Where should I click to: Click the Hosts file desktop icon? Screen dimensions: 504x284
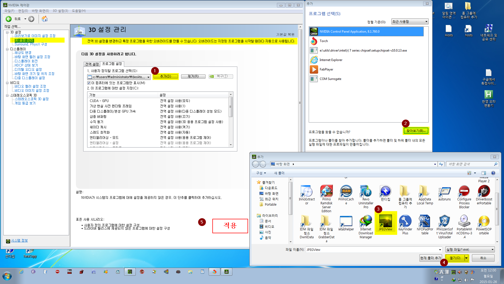(x=449, y=31)
